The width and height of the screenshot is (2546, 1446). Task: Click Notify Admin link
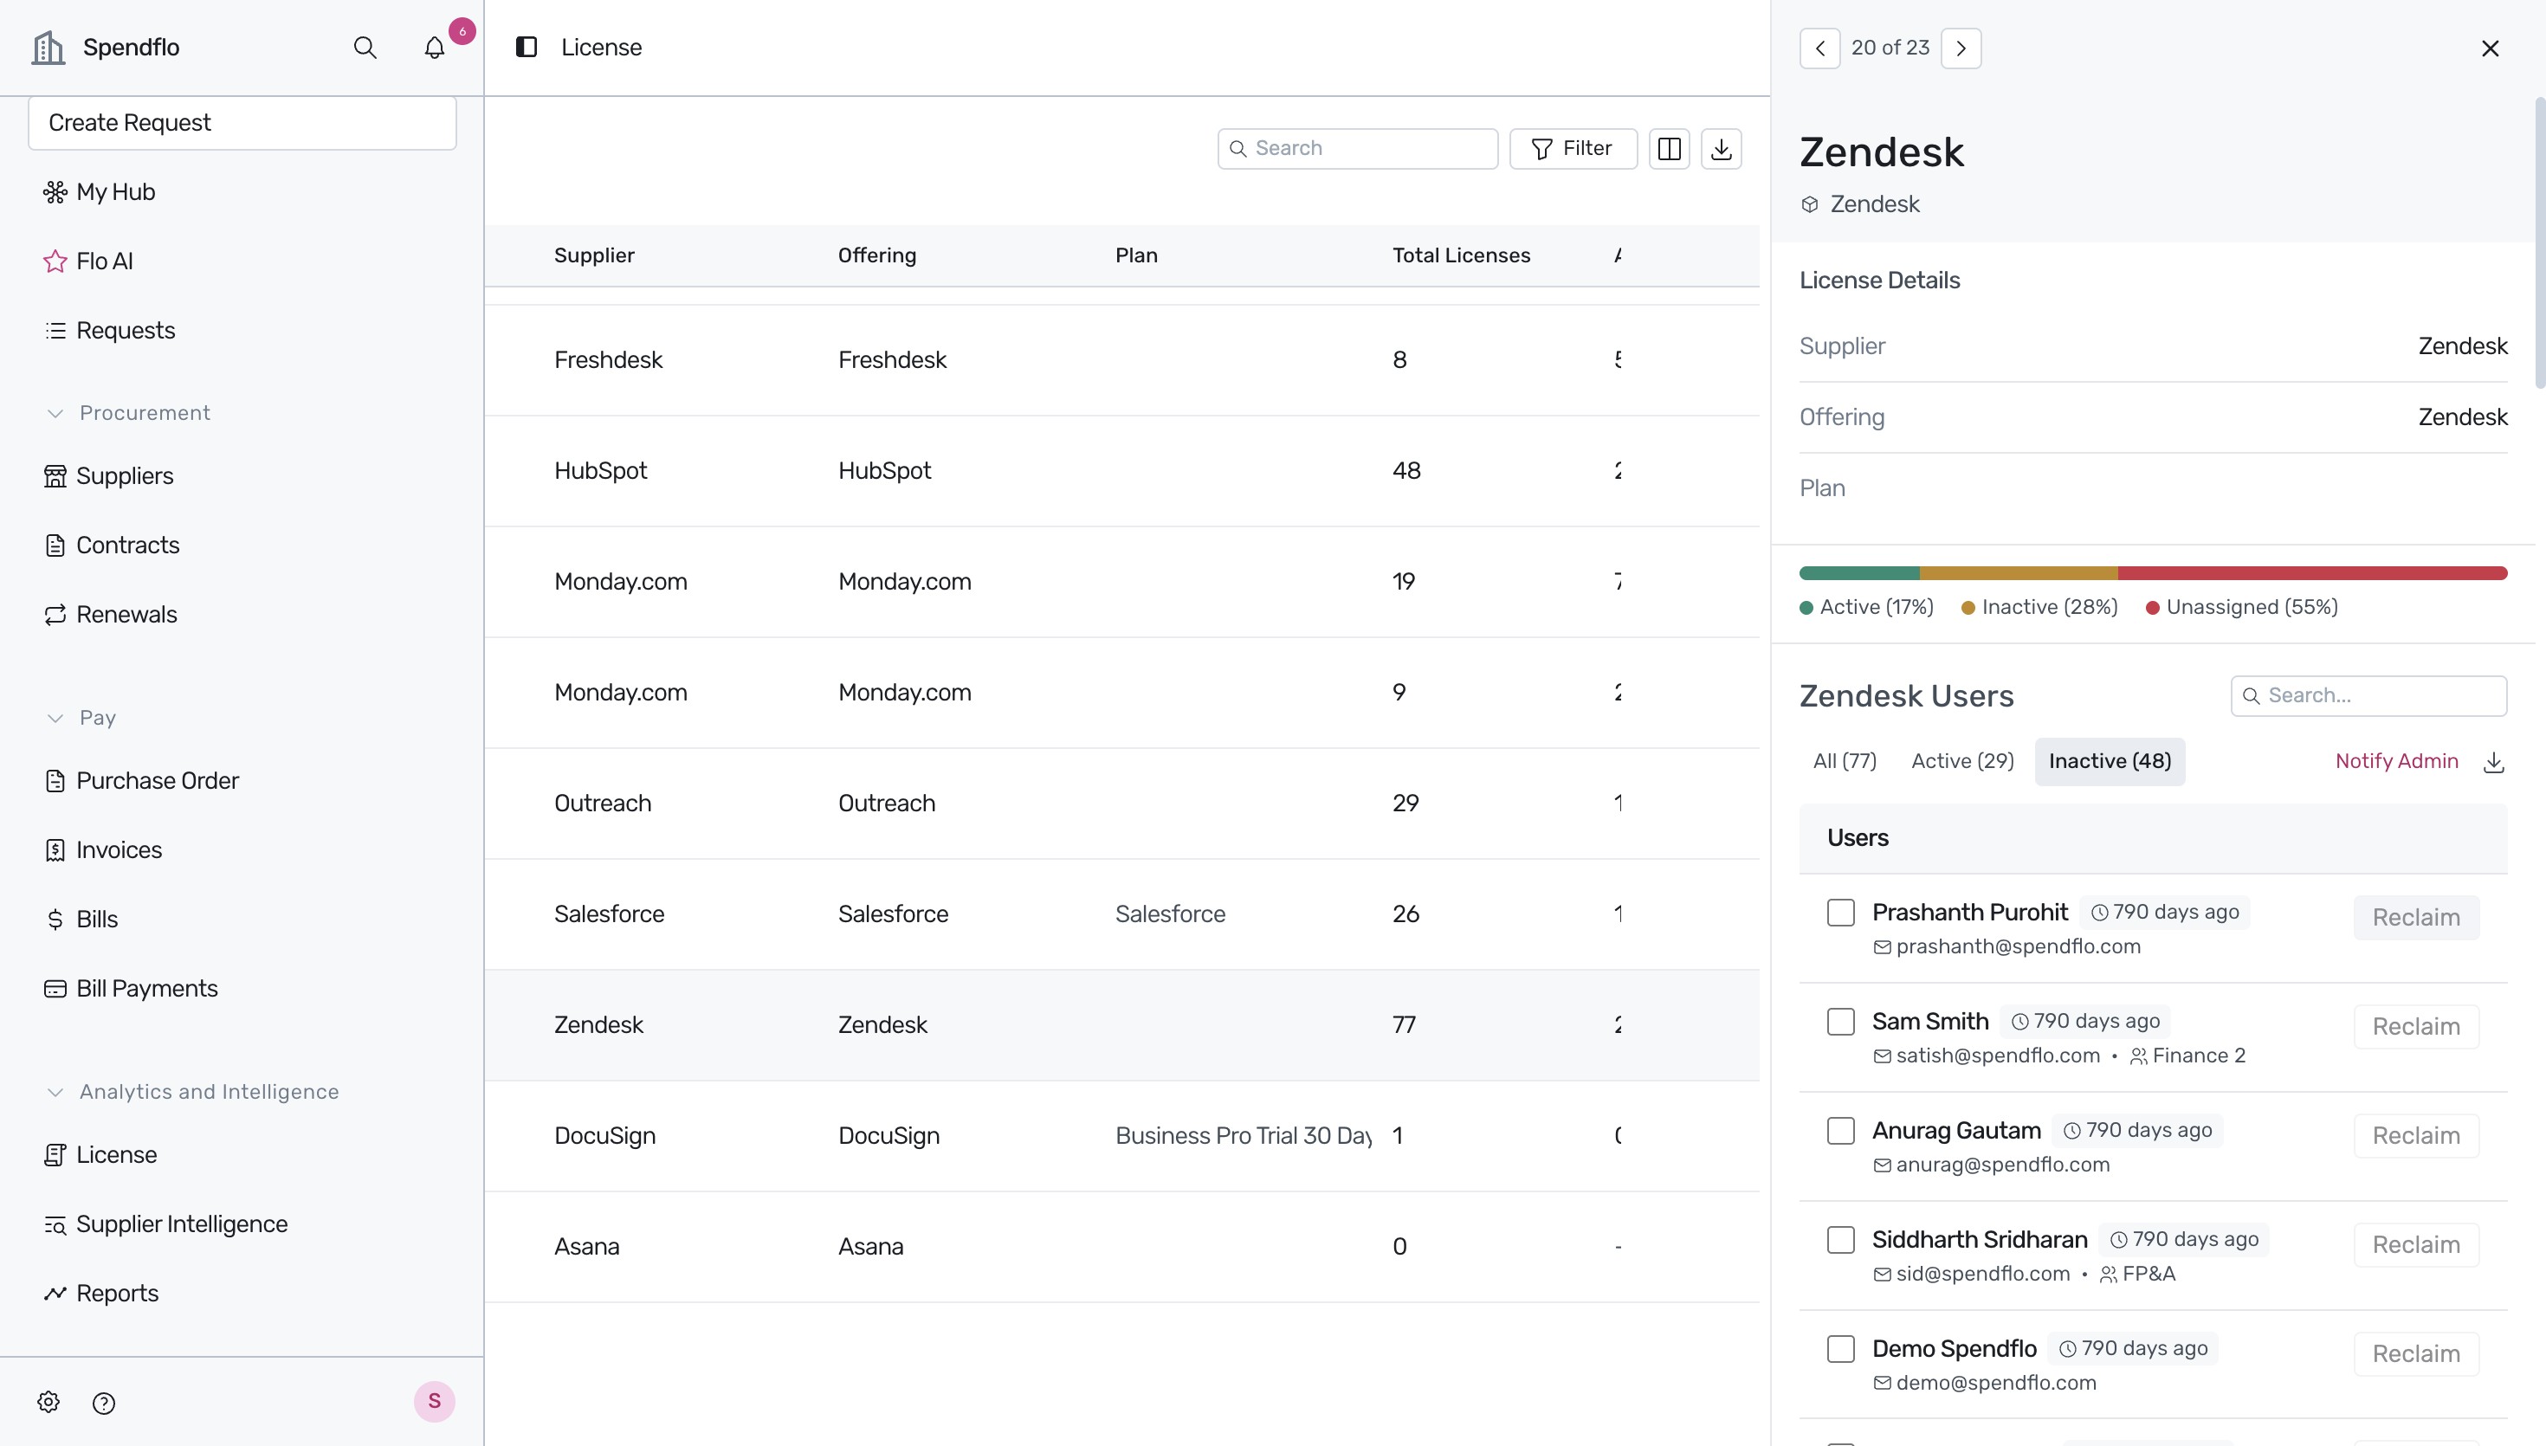(x=2396, y=762)
